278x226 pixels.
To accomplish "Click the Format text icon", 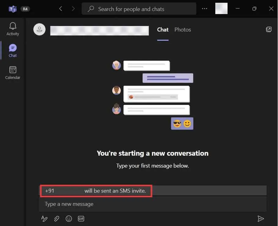I will [x=44, y=218].
